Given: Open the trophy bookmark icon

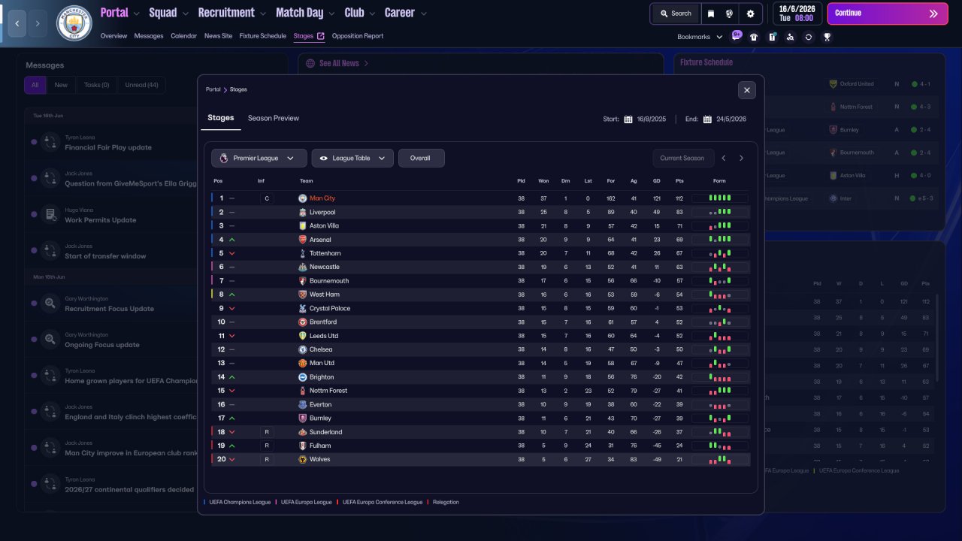Looking at the screenshot, I should pyautogui.click(x=827, y=37).
